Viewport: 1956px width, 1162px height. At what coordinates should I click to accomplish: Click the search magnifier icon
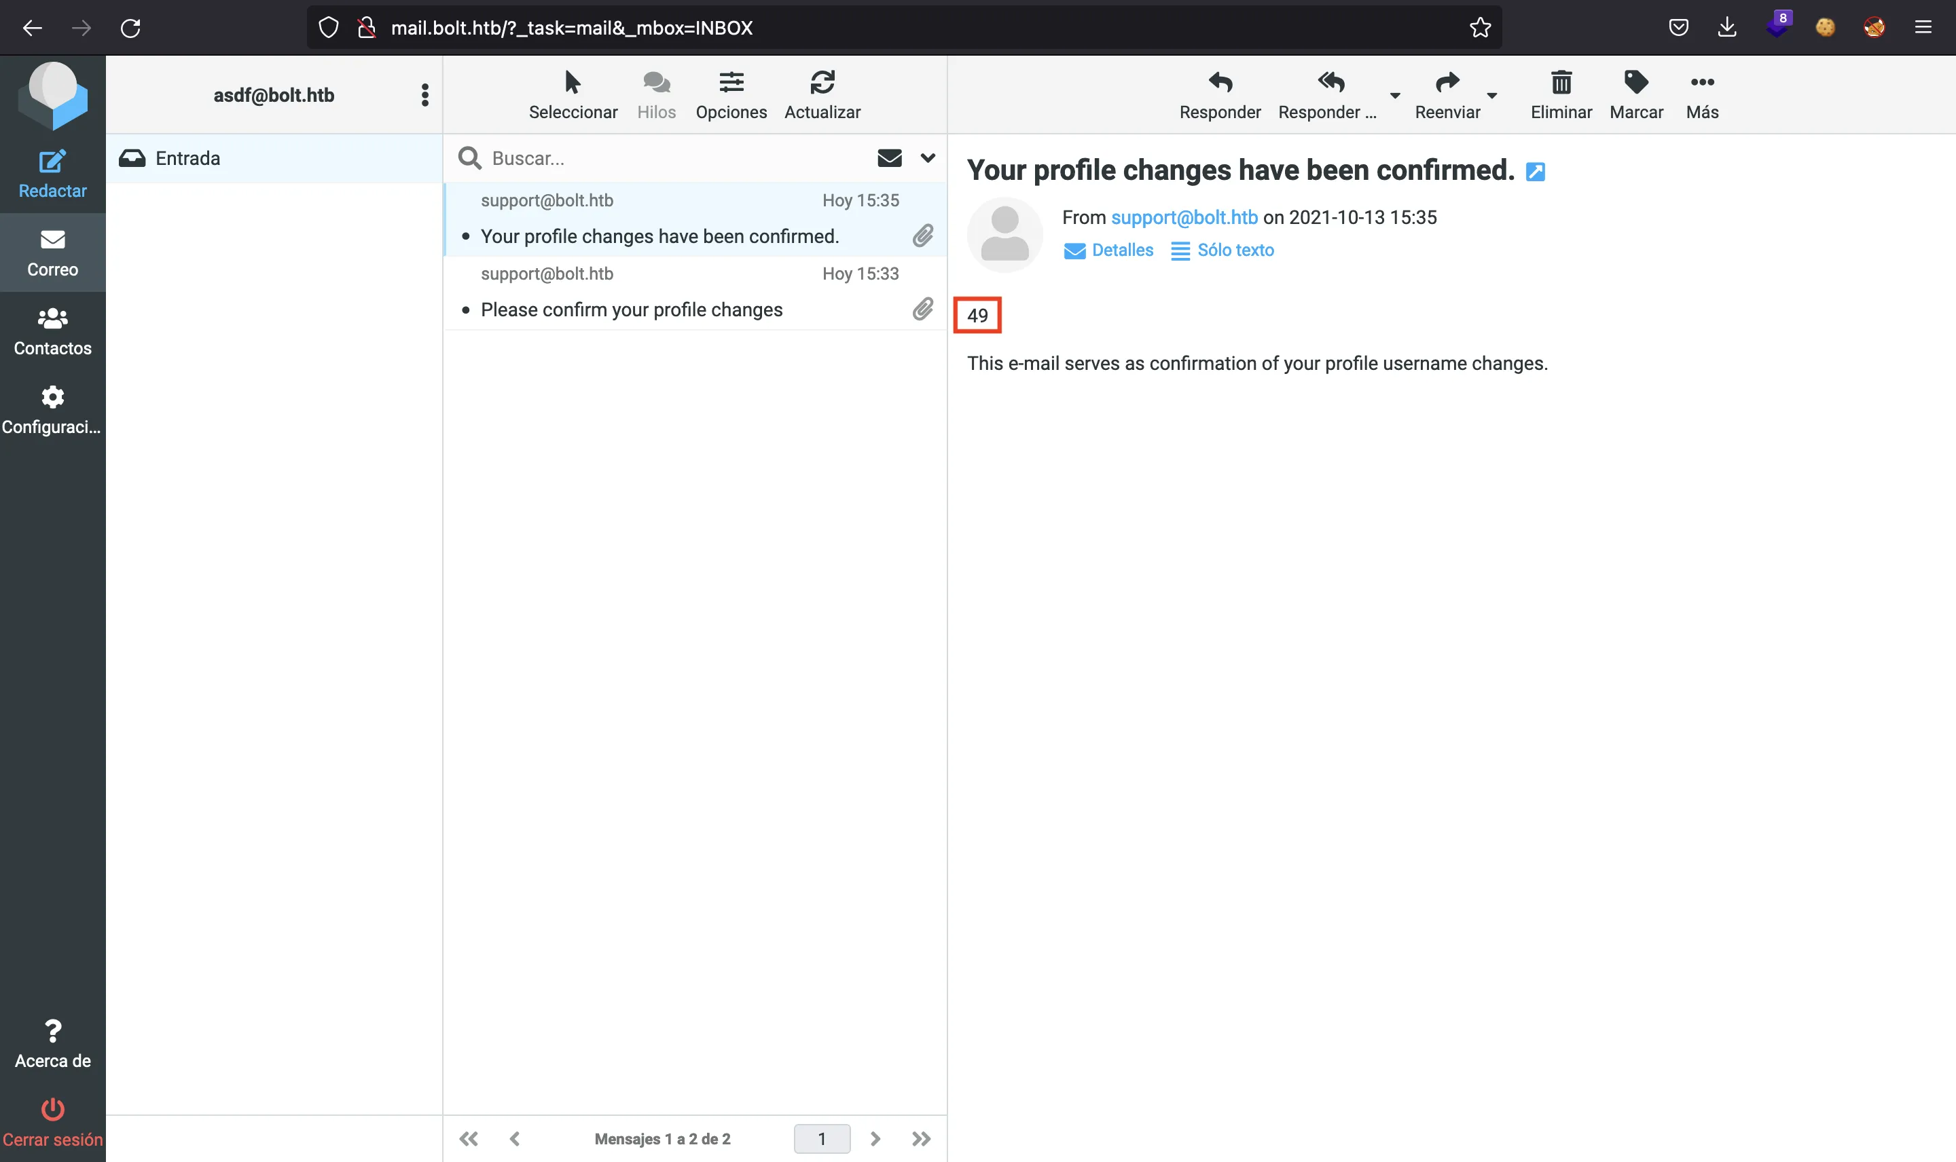coord(469,158)
